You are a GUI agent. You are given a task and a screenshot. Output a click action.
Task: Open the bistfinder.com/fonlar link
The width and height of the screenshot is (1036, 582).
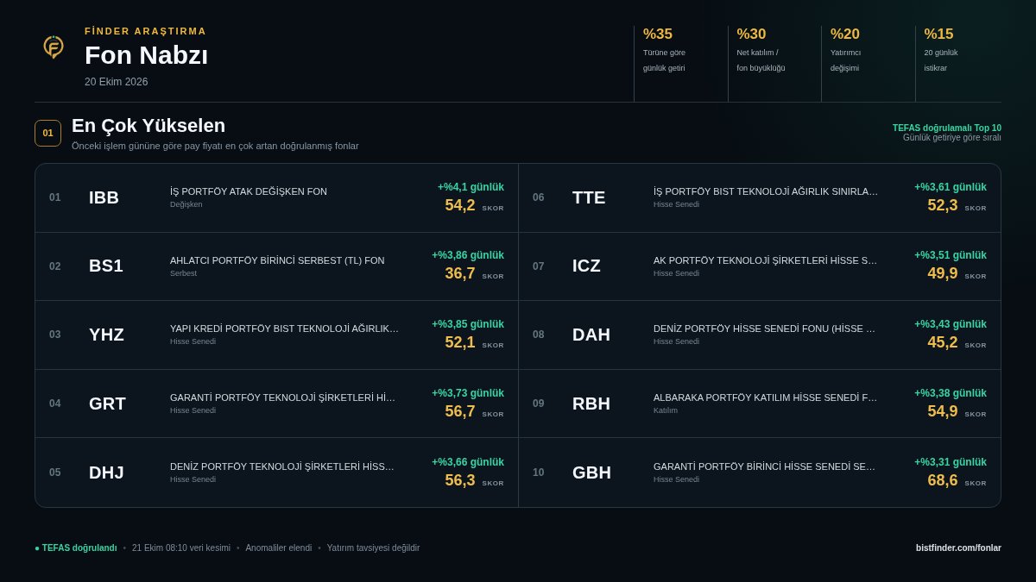958,548
